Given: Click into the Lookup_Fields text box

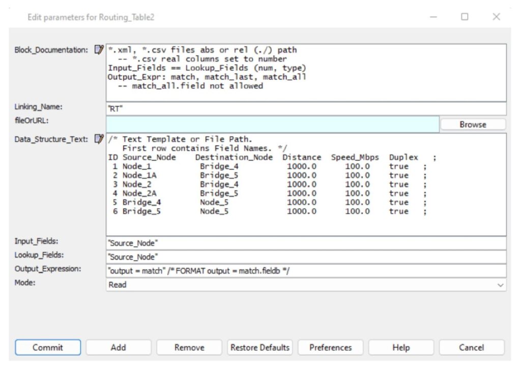Looking at the screenshot, I should (x=306, y=257).
